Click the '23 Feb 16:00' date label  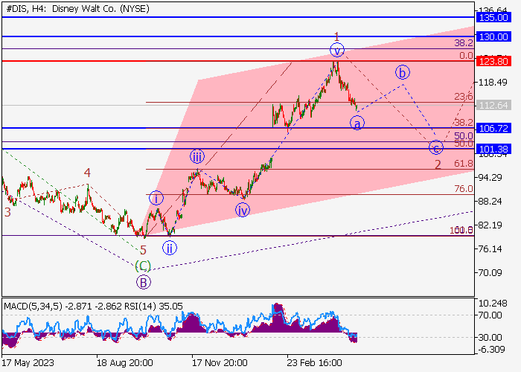[x=314, y=363]
